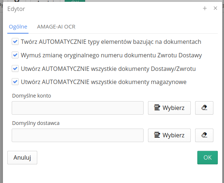
Task: Clear the Domyślne konto field with eraser icon
Action: 204,108
